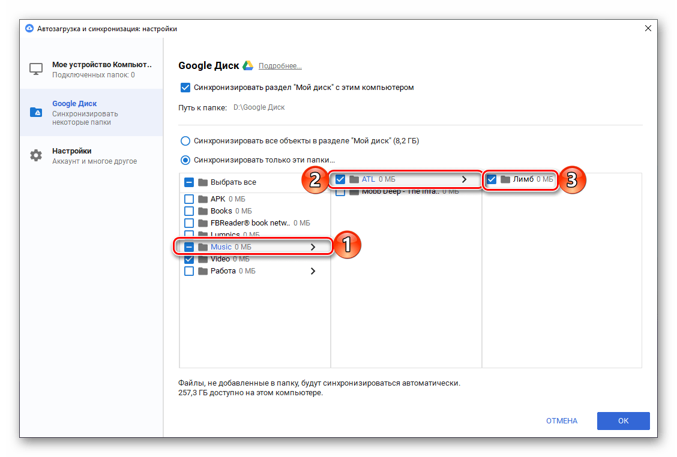Image resolution: width=677 pixels, height=457 pixels.
Task: Toggle the Выбрать все checkbox
Action: point(189,182)
